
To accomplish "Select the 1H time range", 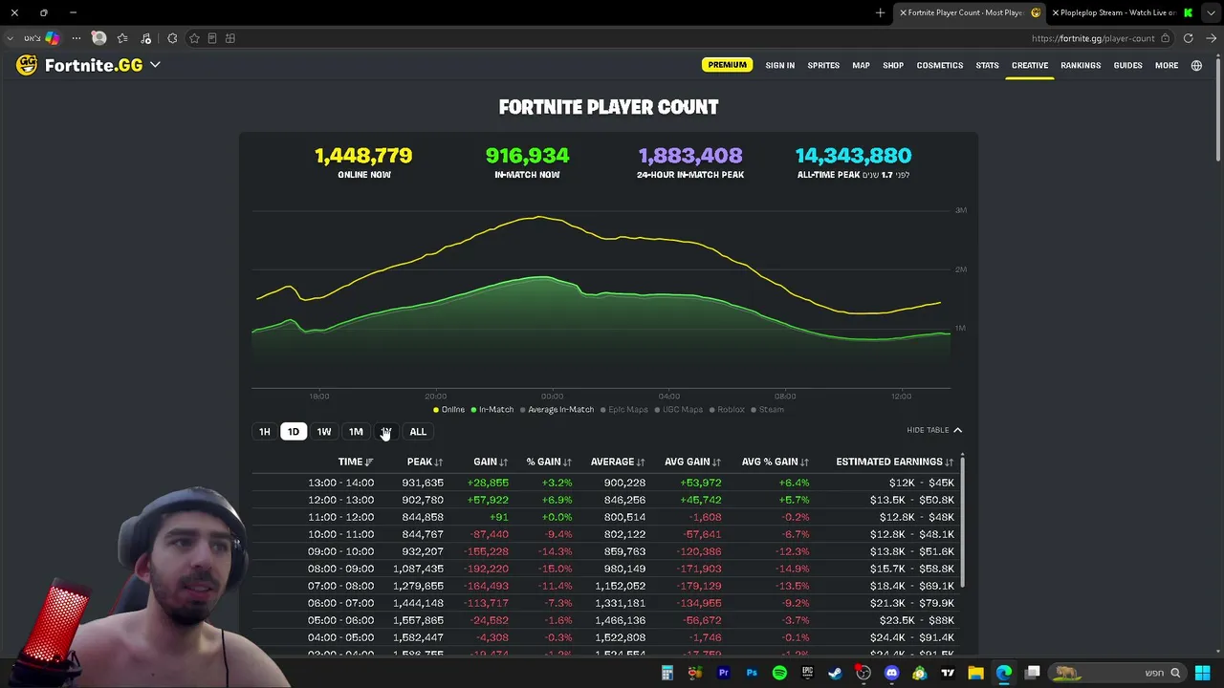I will [265, 432].
